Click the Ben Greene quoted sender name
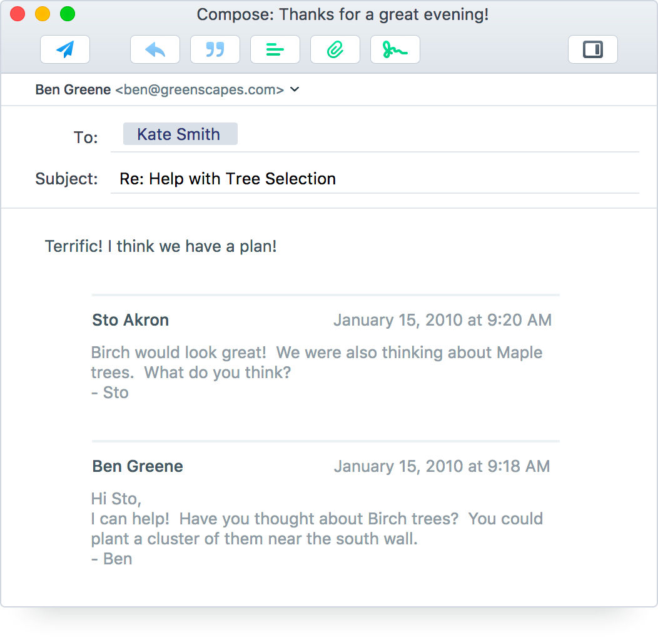658x640 pixels. 138,466
